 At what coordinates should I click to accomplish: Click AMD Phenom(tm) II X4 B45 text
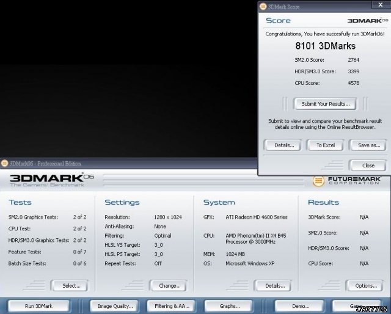click(256, 236)
